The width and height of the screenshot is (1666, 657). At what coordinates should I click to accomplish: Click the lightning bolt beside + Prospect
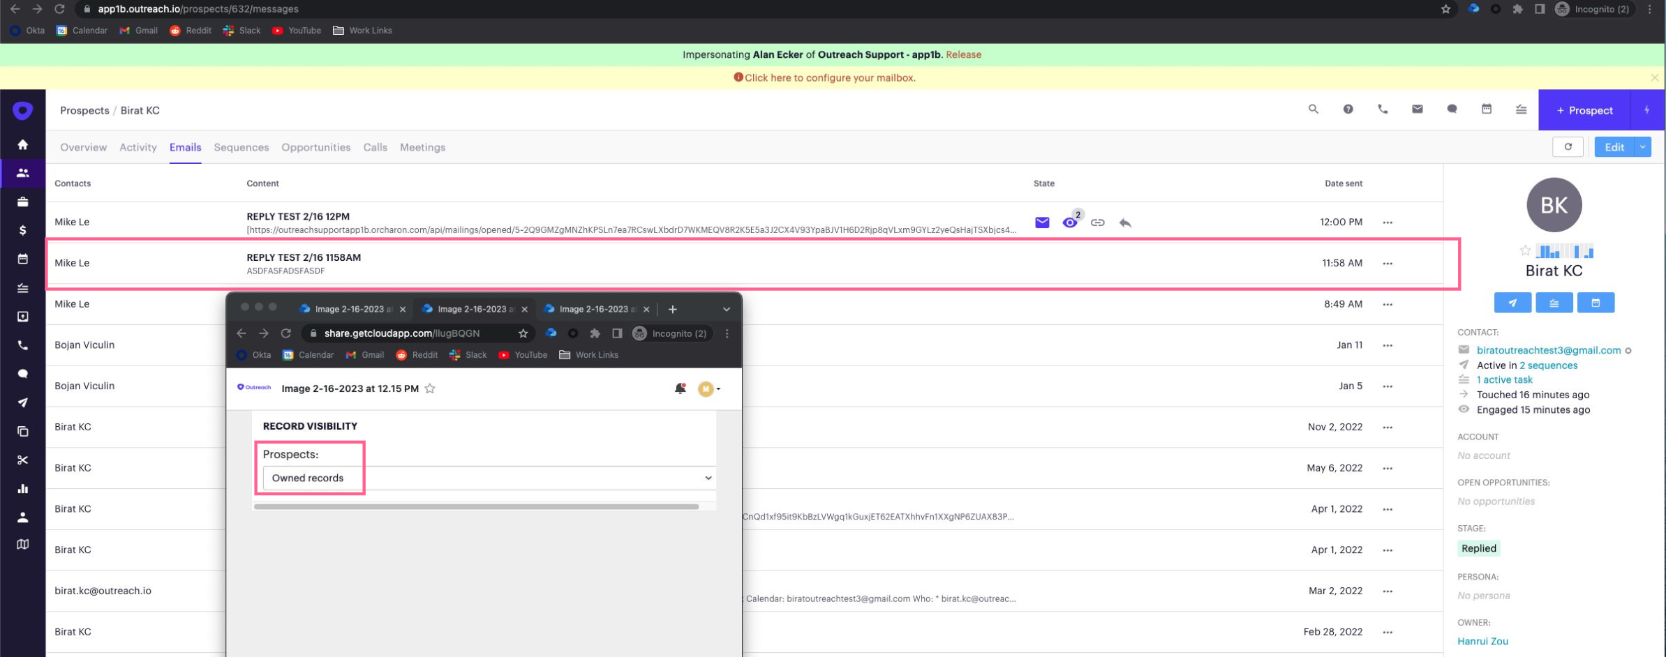point(1646,110)
